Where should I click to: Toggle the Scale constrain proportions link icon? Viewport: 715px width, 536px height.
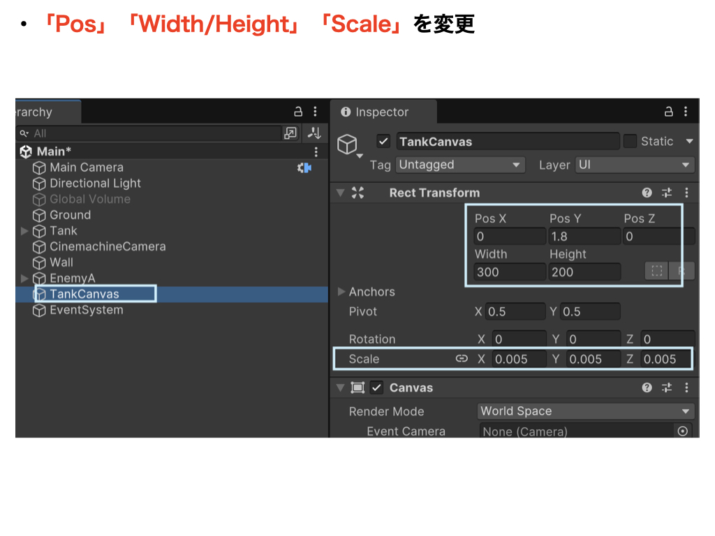[x=462, y=359]
